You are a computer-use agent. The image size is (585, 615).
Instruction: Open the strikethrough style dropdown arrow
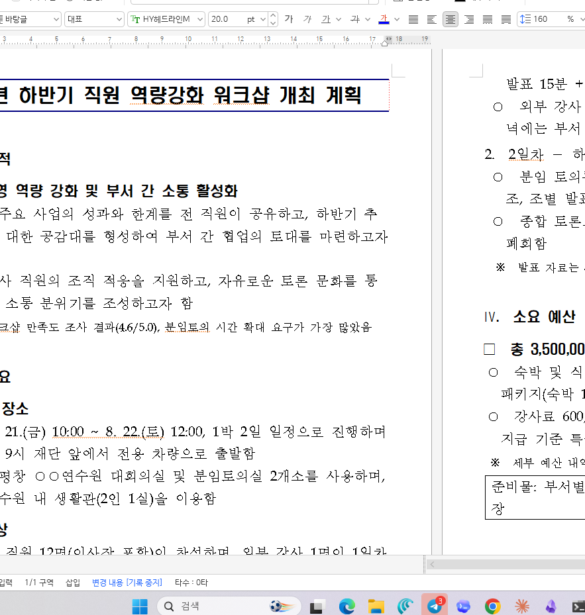pyautogui.click(x=368, y=19)
